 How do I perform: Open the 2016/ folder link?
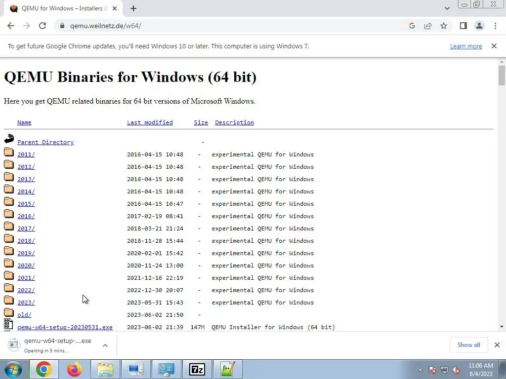pos(26,216)
